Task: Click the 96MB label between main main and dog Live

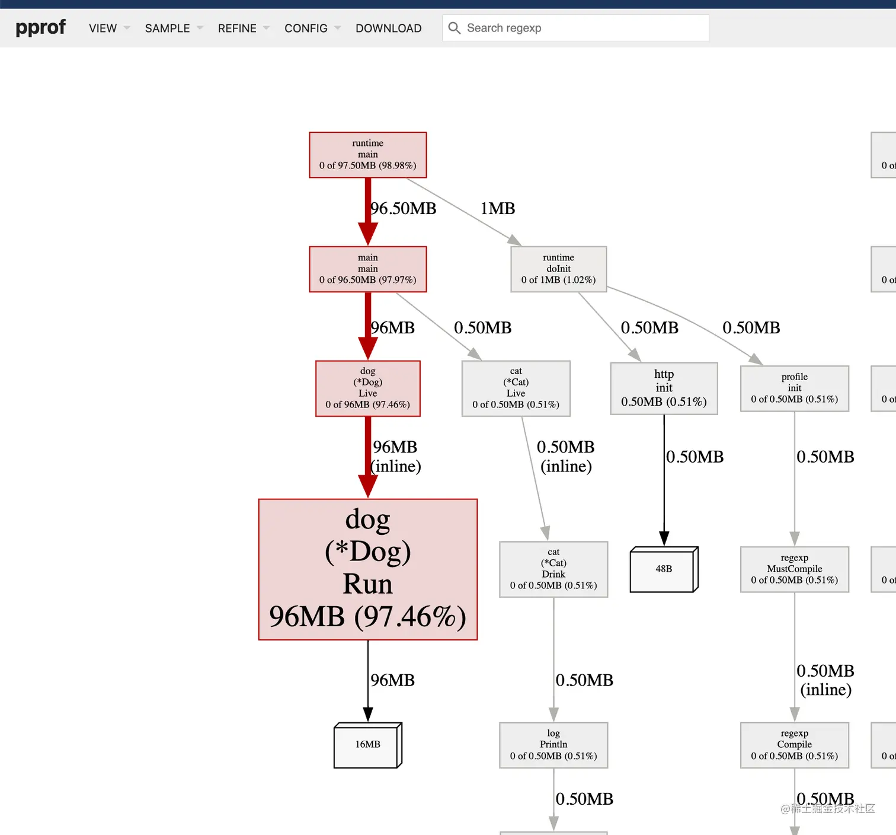Action: (393, 328)
